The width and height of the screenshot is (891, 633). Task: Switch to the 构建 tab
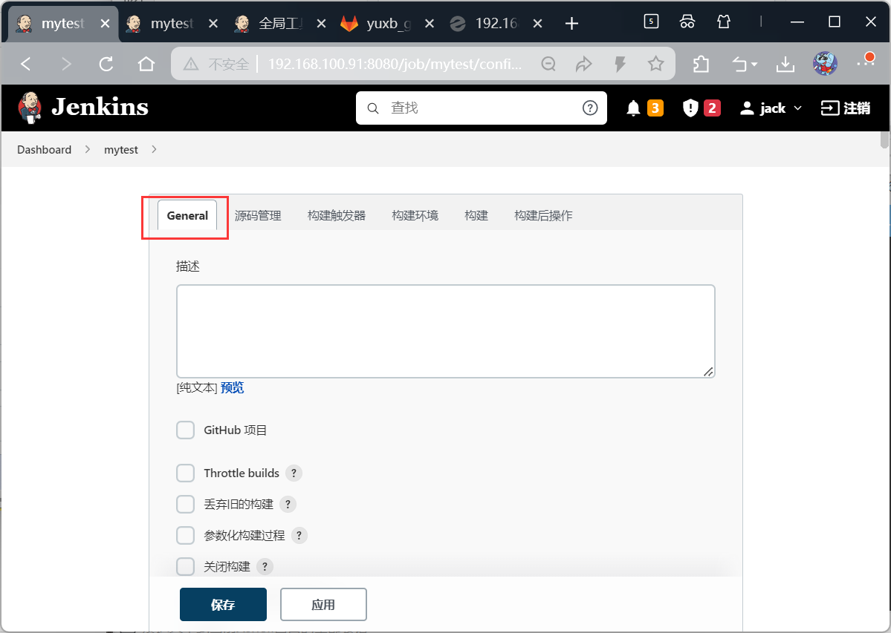[476, 215]
